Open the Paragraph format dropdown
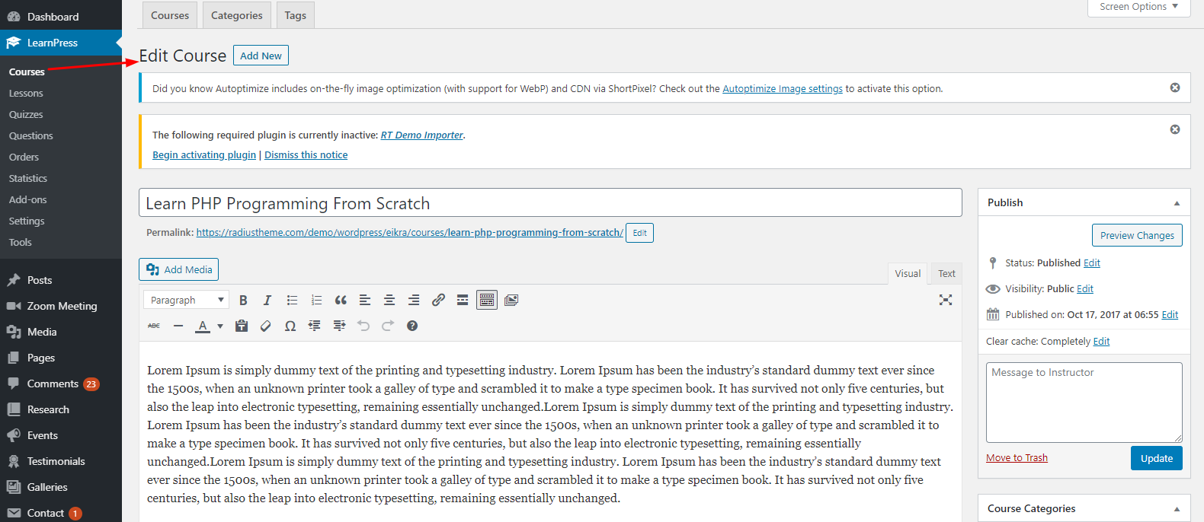Viewport: 1204px width, 522px height. pos(187,300)
